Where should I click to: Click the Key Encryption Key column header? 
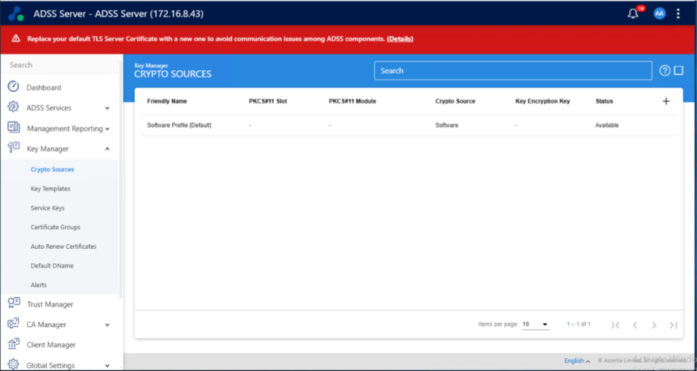click(543, 101)
